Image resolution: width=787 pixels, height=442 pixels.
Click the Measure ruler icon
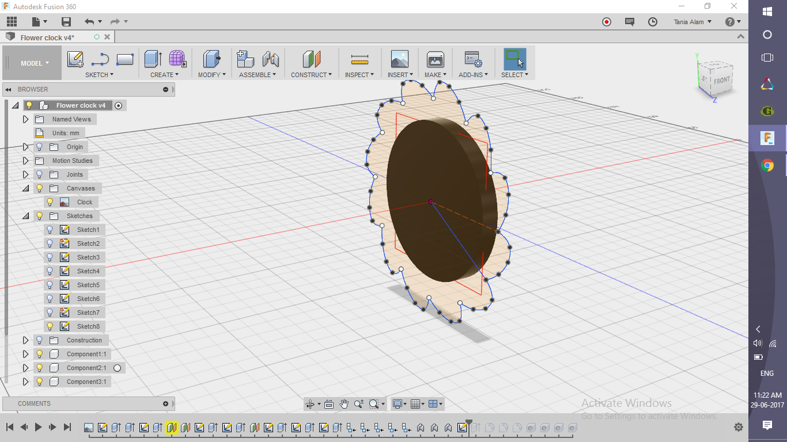(x=360, y=59)
